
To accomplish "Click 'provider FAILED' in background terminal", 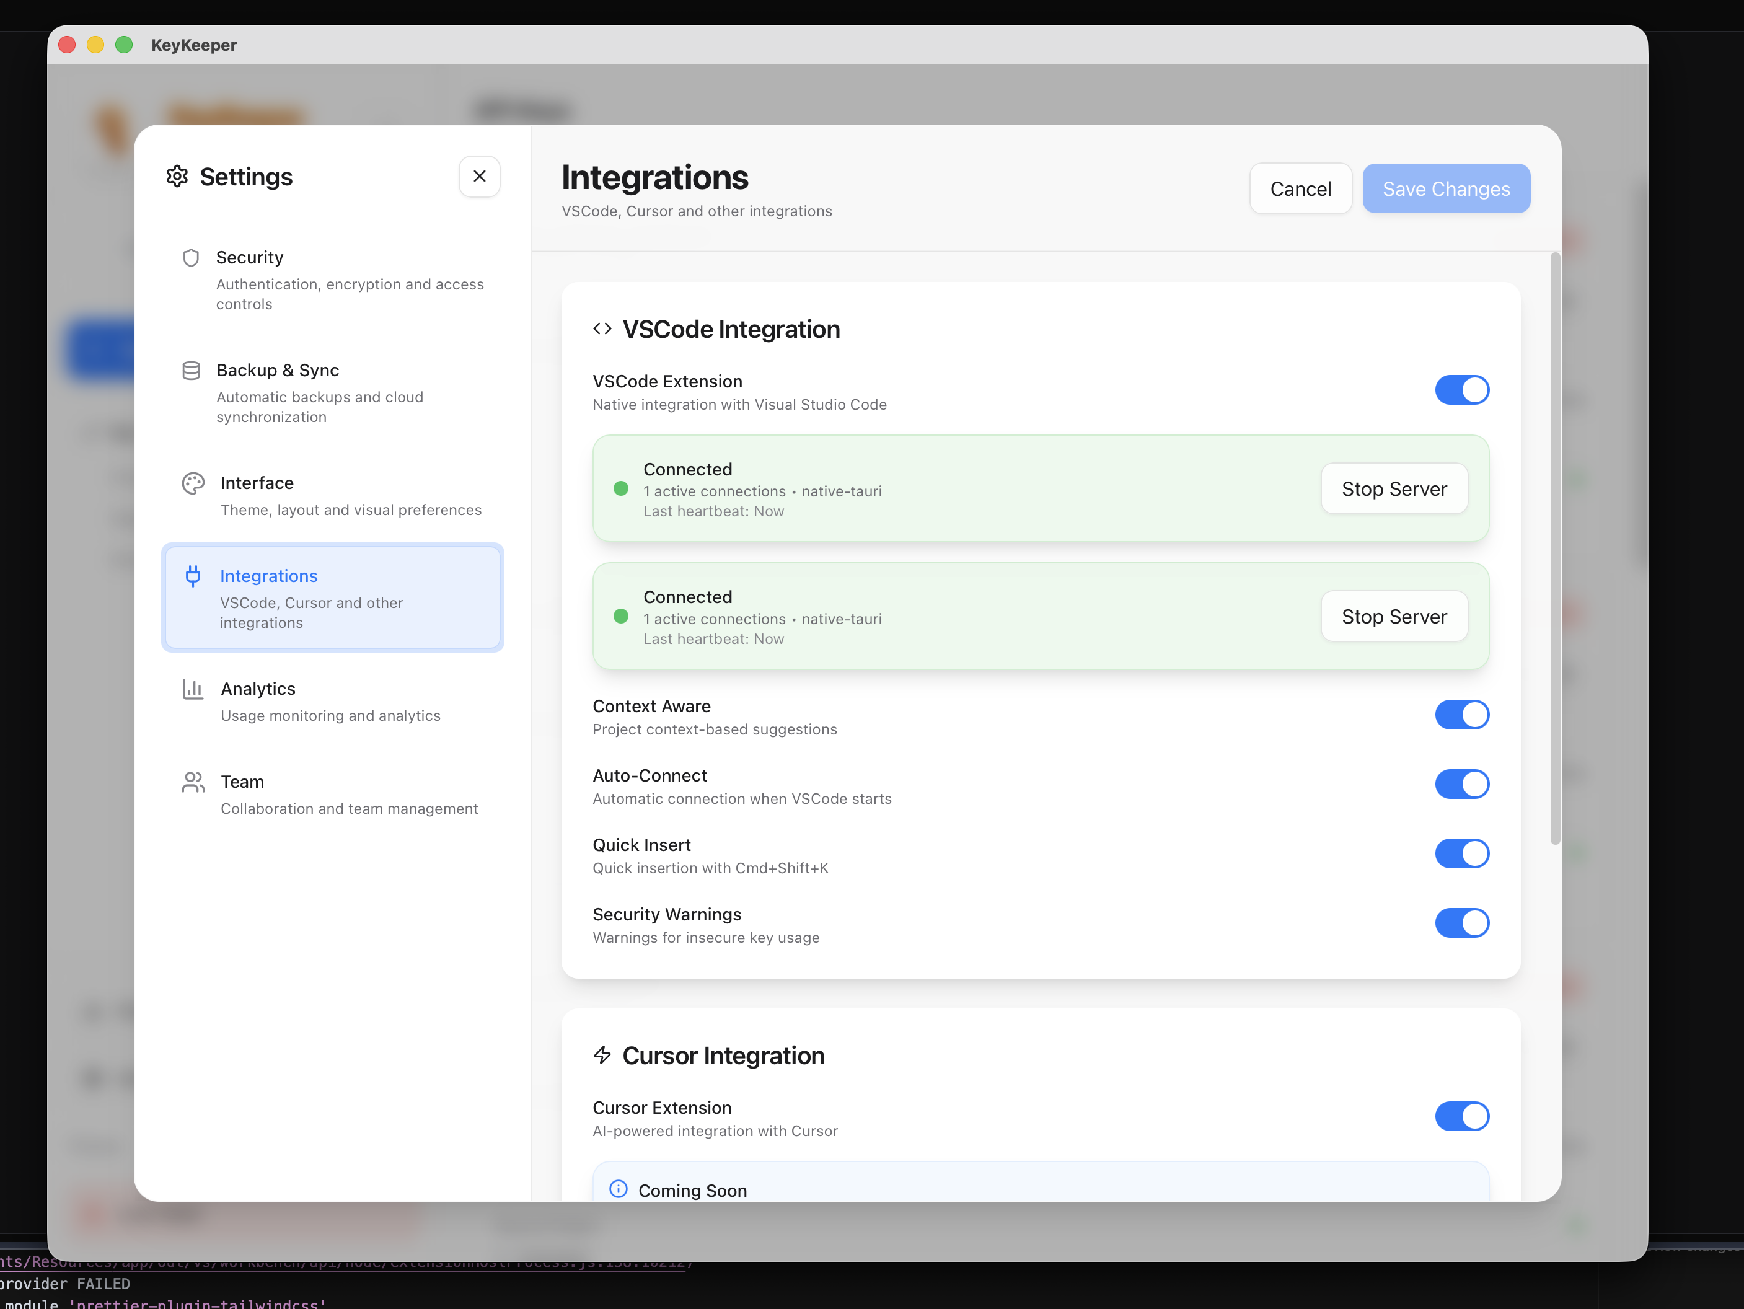I will 64,1284.
